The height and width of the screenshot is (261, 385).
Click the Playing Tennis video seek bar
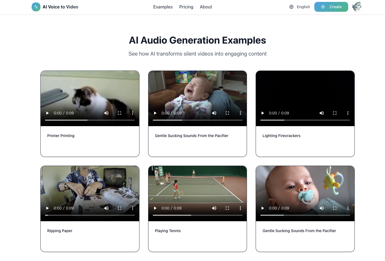tap(197, 215)
